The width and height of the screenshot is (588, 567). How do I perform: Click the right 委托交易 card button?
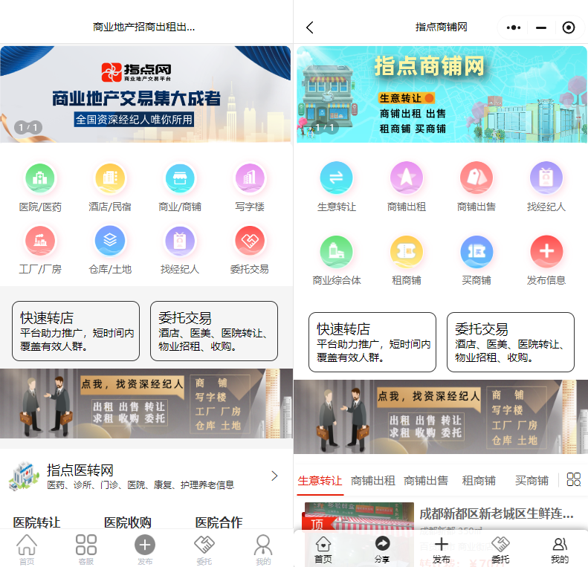(510, 342)
